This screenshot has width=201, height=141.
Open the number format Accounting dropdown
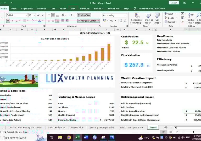[126, 15]
